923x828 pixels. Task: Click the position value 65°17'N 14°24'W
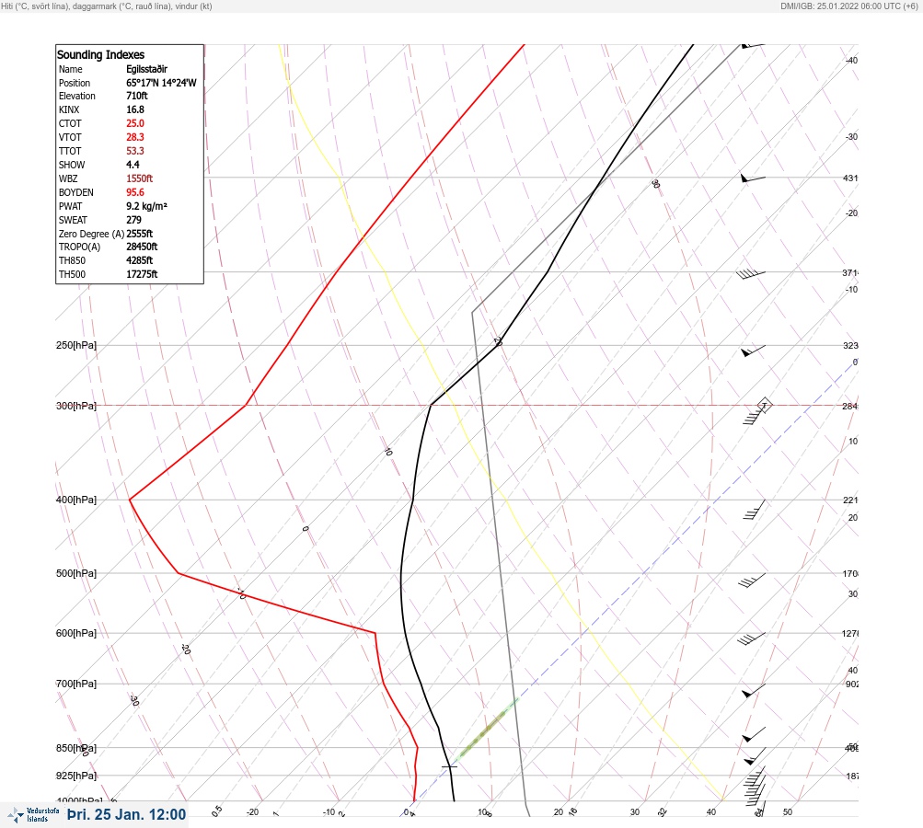point(161,83)
